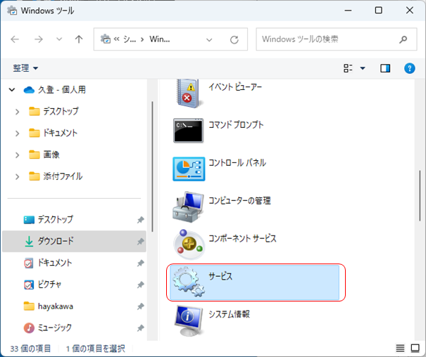Viewport: 426px width, 357px height.
Task: Open the Computer Management (コンピューターの管理) icon
Action: click(188, 206)
